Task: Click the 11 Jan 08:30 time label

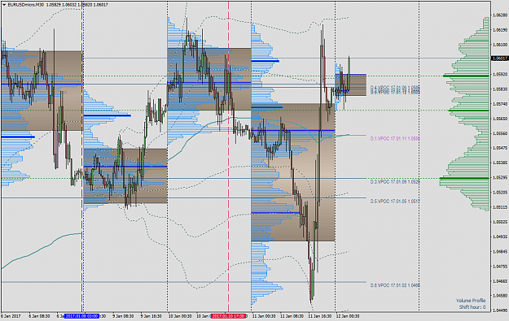Action: pyautogui.click(x=292, y=316)
